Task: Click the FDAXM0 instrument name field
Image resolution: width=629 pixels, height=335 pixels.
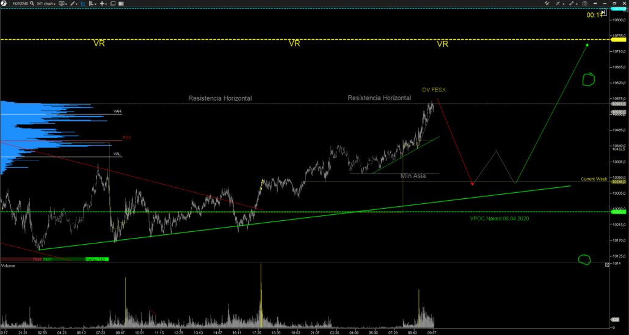Action: 21,3
